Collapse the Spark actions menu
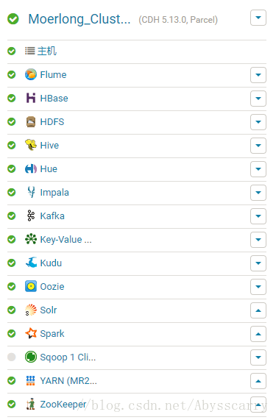This screenshot has width=276, height=420. 258,334
